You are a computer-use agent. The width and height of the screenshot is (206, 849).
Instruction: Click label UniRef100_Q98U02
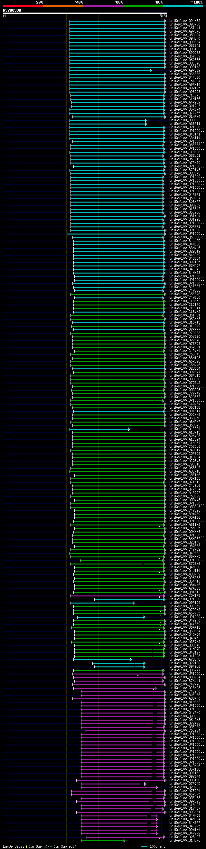[185, 716]
